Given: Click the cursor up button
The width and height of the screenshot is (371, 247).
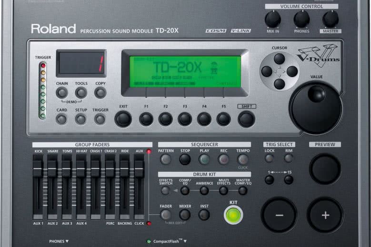Looking at the screenshot, I should (x=279, y=59).
